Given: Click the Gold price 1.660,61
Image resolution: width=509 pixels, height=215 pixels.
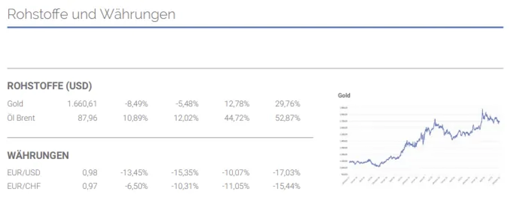Looking at the screenshot, I should 82,104.
